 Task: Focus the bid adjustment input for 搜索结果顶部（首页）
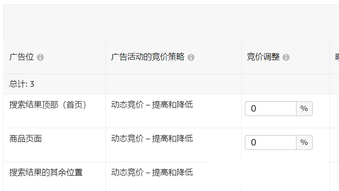(270, 109)
